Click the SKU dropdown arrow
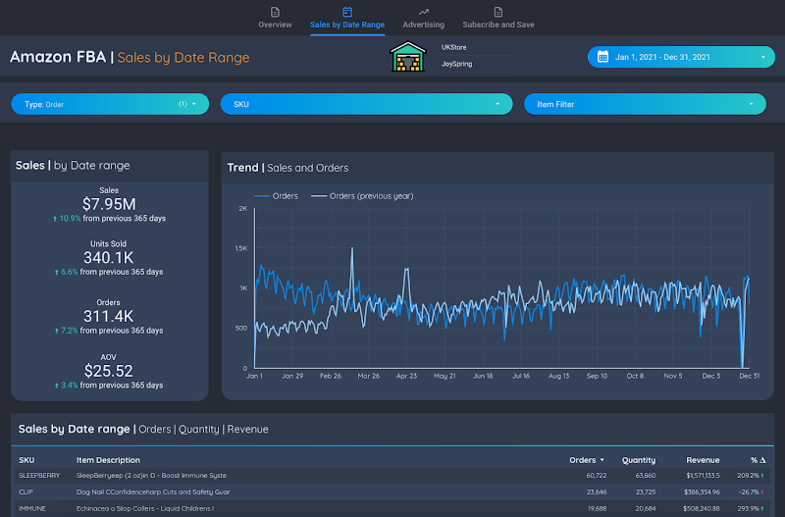785x517 pixels. 497,104
